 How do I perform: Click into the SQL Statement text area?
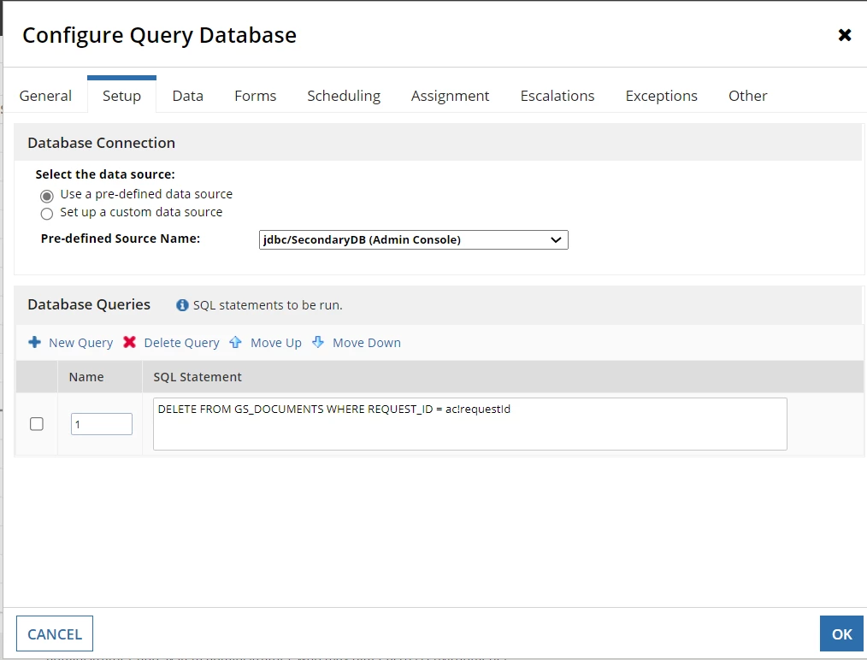(470, 424)
